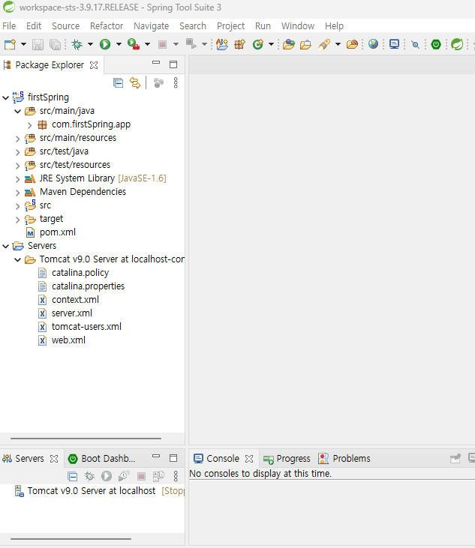Open Package Explorer View Menu dots
This screenshot has height=548, width=475.
pos(176,82)
